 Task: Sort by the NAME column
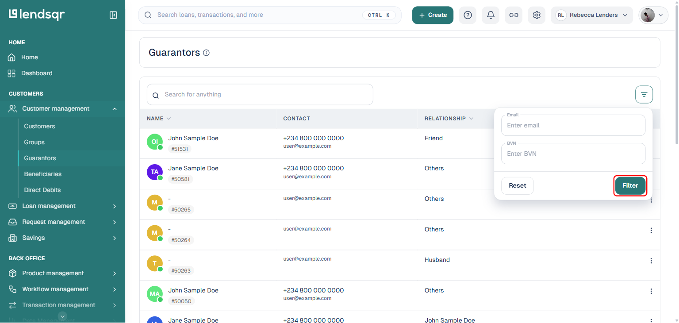[159, 119]
